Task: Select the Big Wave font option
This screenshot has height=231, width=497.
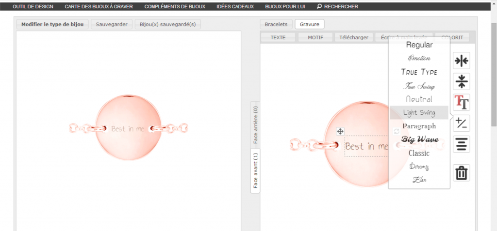Action: [x=419, y=139]
